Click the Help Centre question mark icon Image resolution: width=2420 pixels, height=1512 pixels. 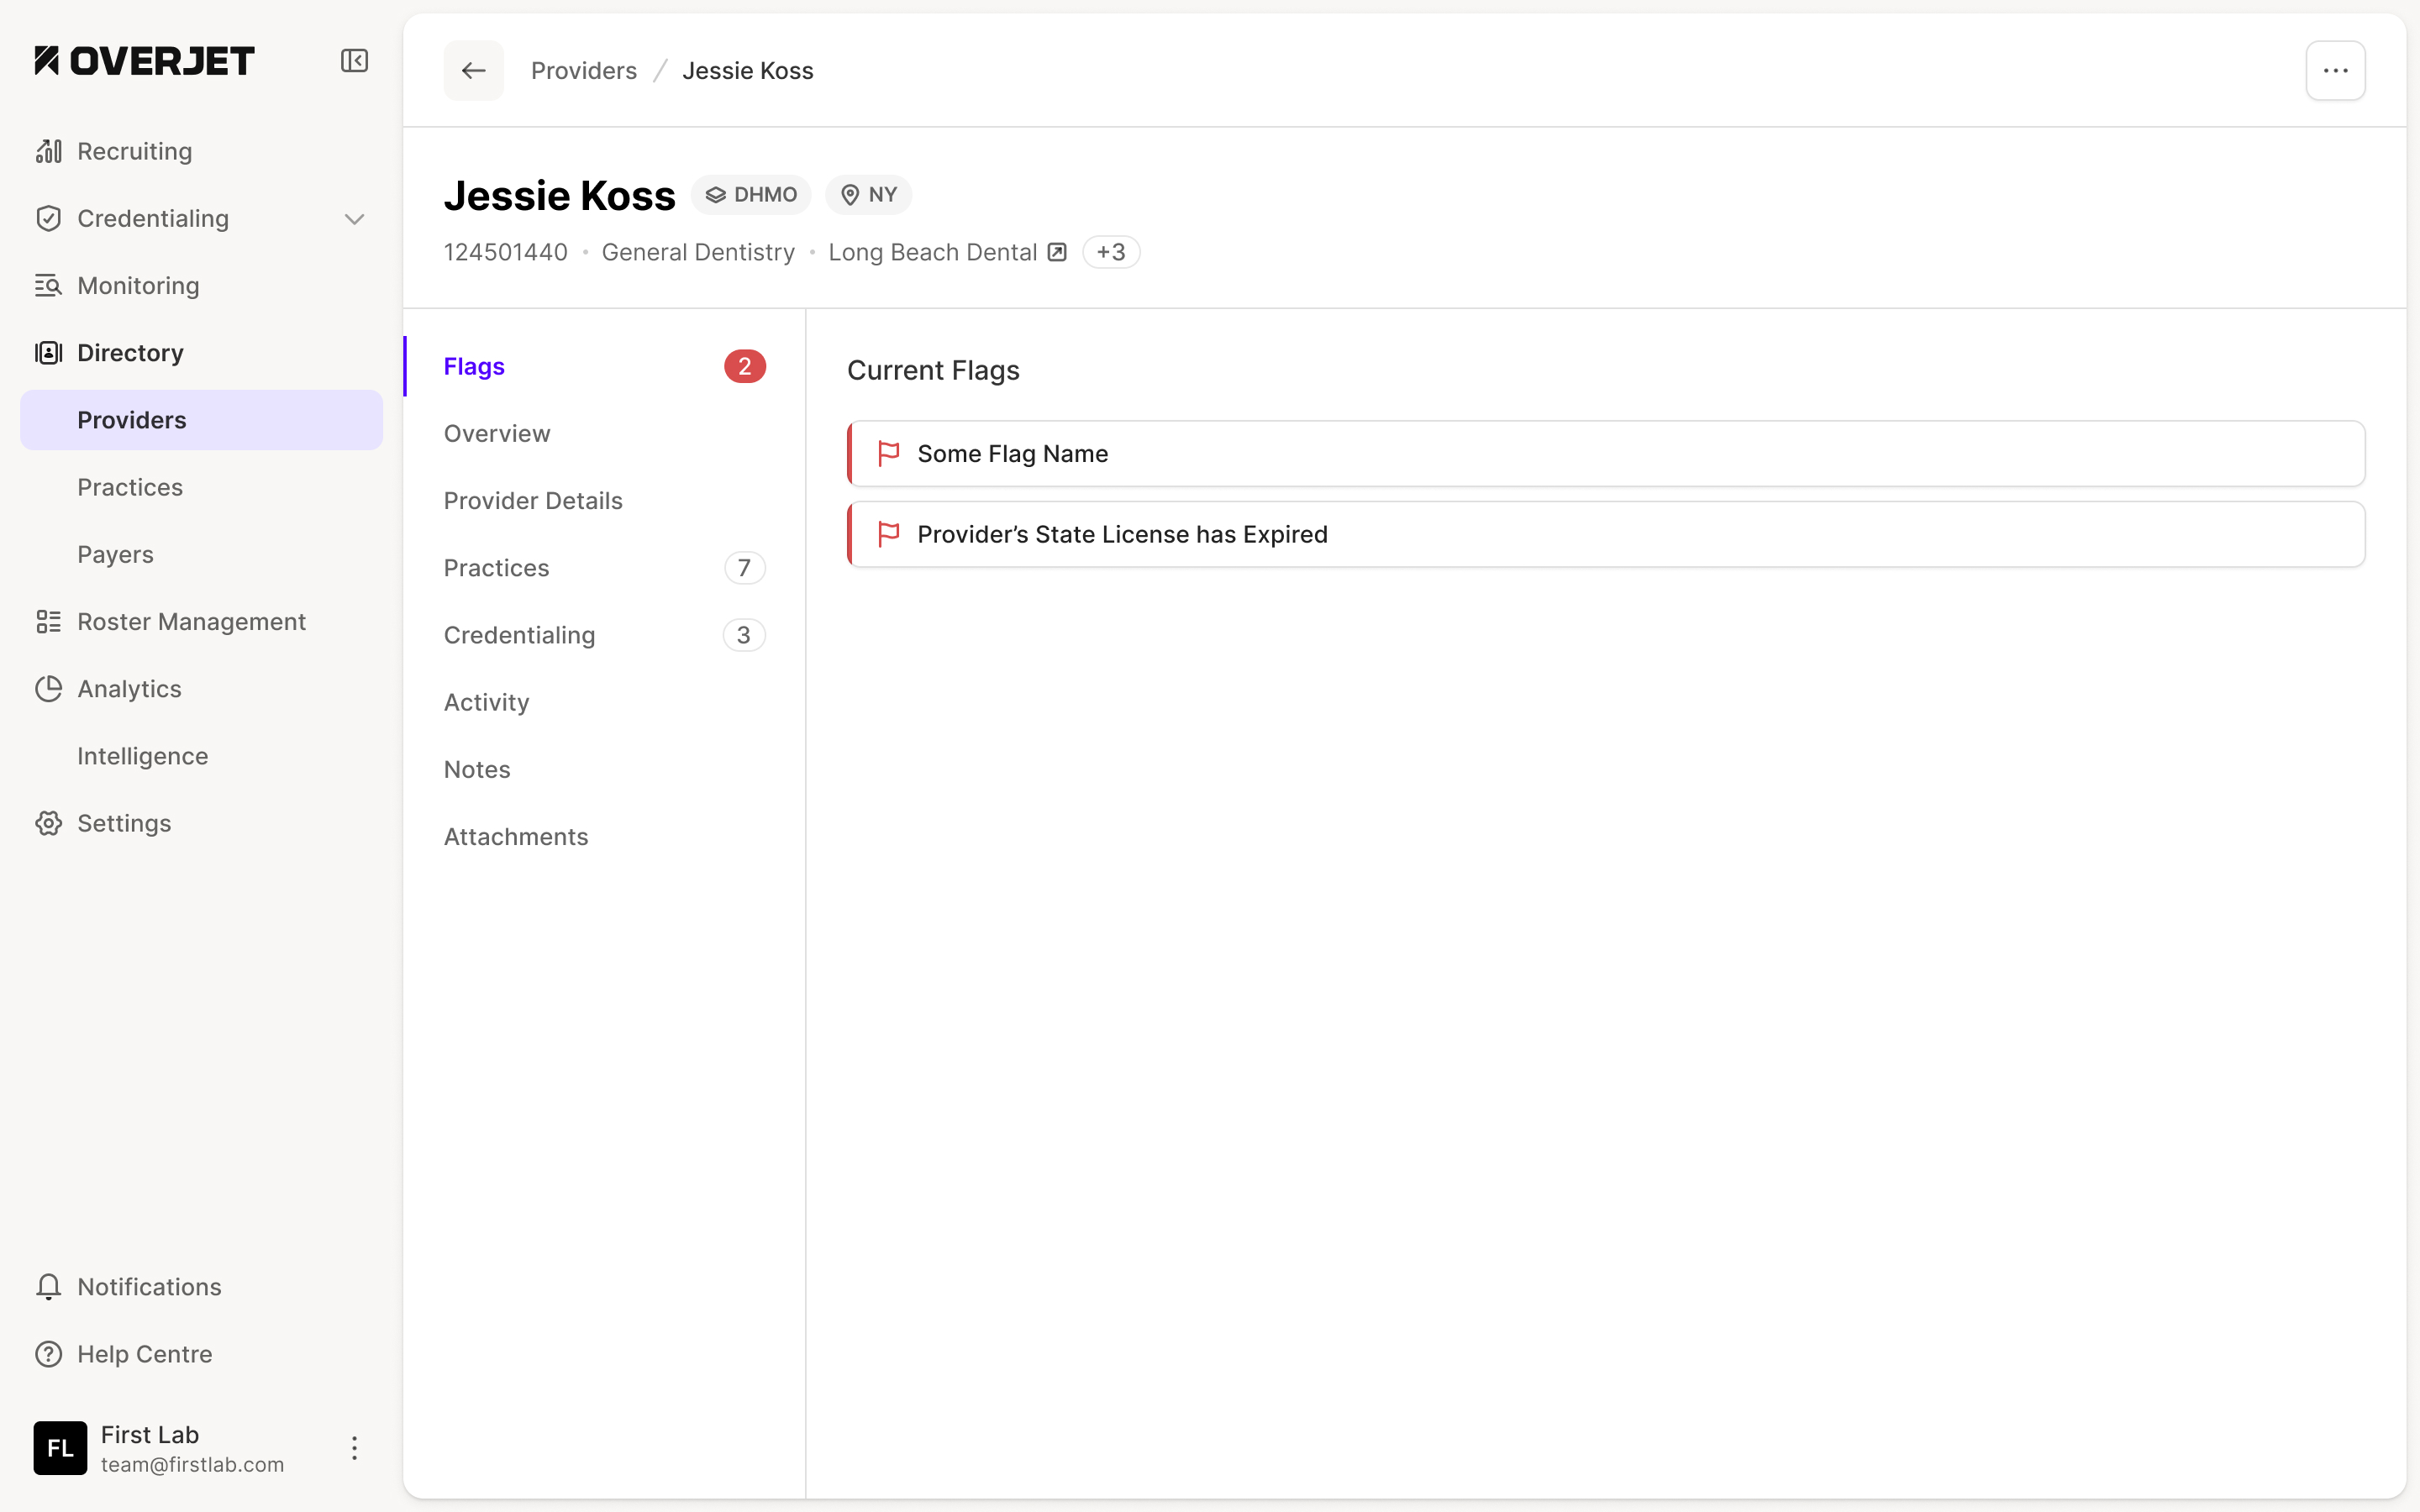coord(48,1354)
